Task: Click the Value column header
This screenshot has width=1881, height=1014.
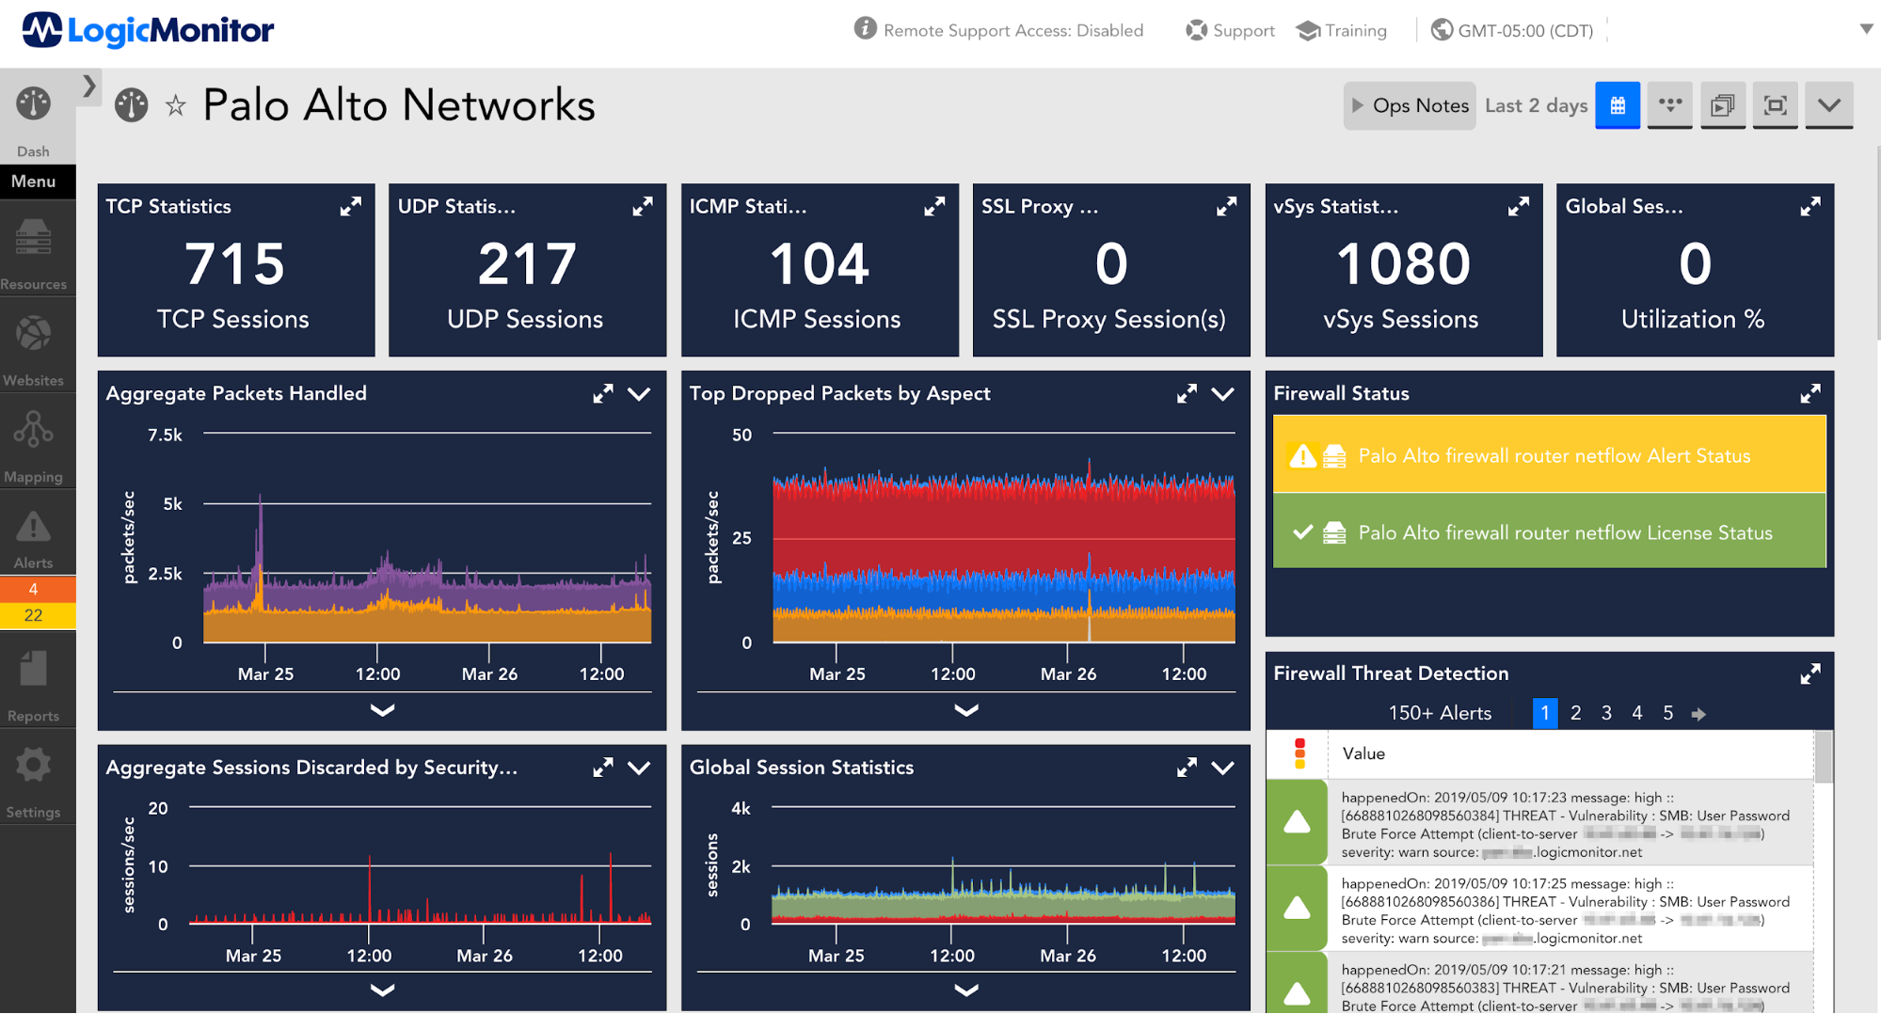Action: tap(1363, 753)
